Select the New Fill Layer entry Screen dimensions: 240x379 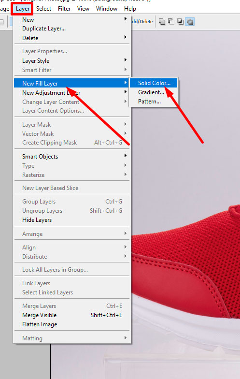pyautogui.click(x=72, y=83)
